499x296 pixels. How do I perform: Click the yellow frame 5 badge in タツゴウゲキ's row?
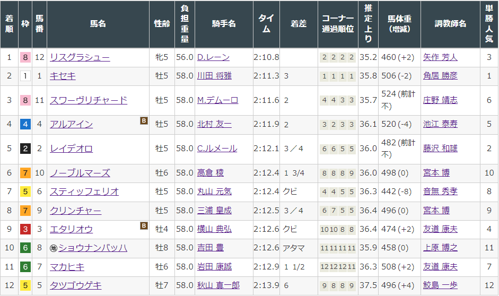click(x=25, y=285)
